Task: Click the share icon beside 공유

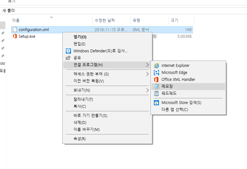Action: [x=68, y=58]
